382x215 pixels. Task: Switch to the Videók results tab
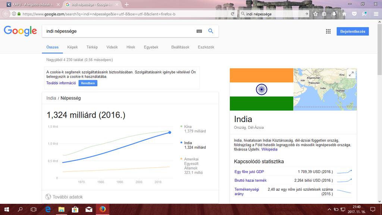[x=112, y=47]
